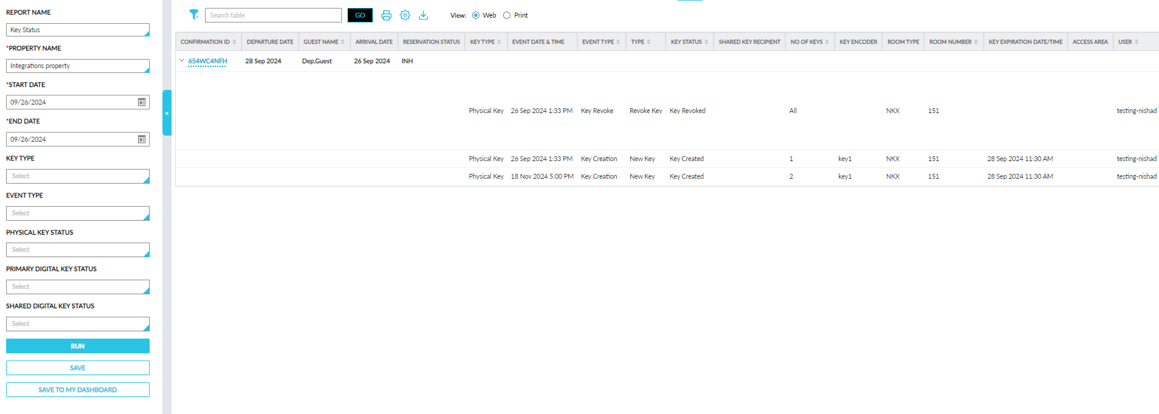Collapse the left filter panel
This screenshot has height=414, width=1159.
[167, 113]
